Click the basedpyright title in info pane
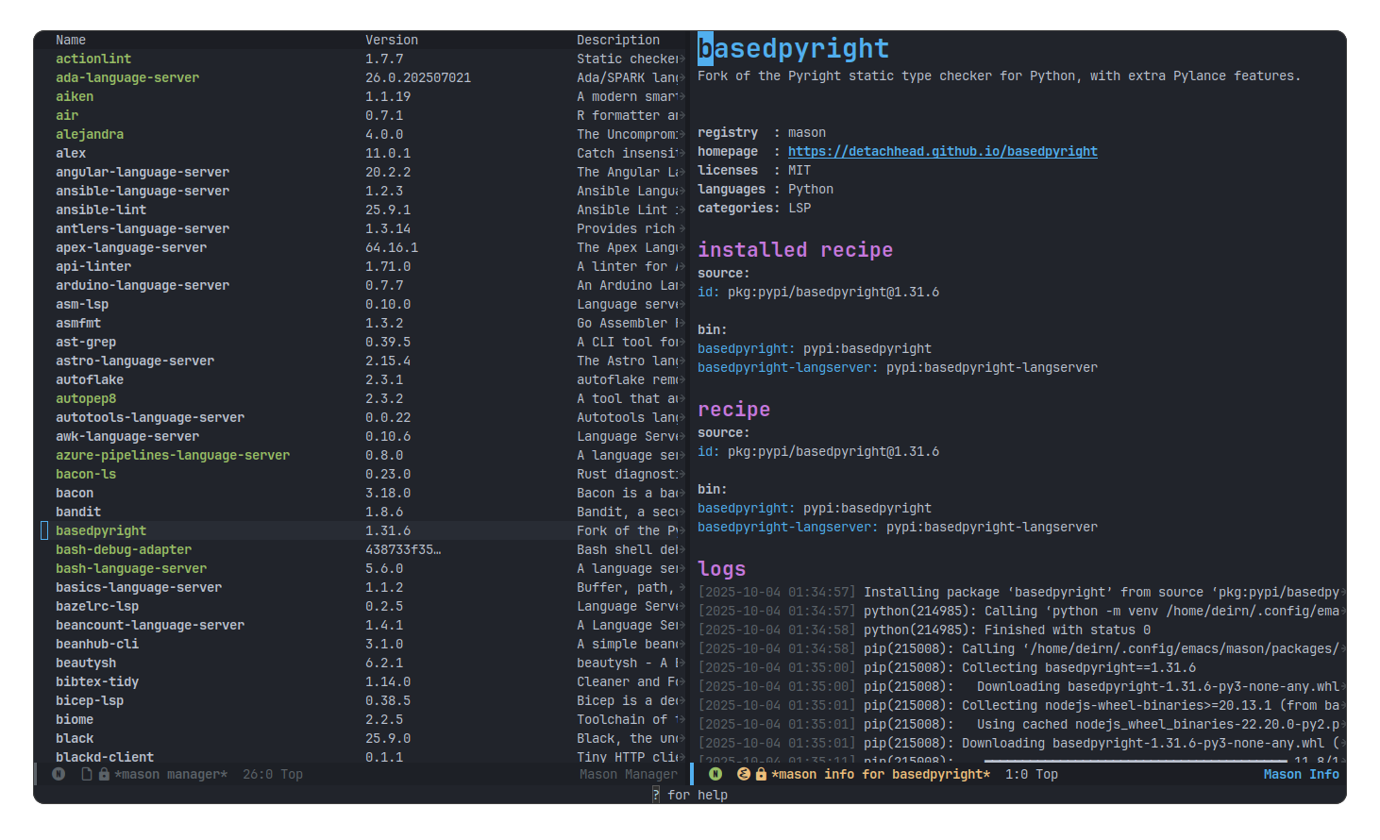This screenshot has width=1380, height=840. tap(793, 48)
